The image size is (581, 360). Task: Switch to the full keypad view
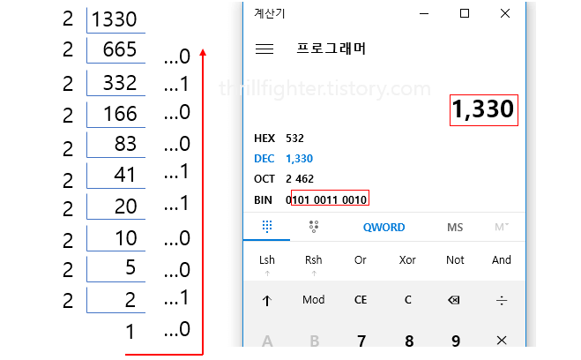point(267,226)
